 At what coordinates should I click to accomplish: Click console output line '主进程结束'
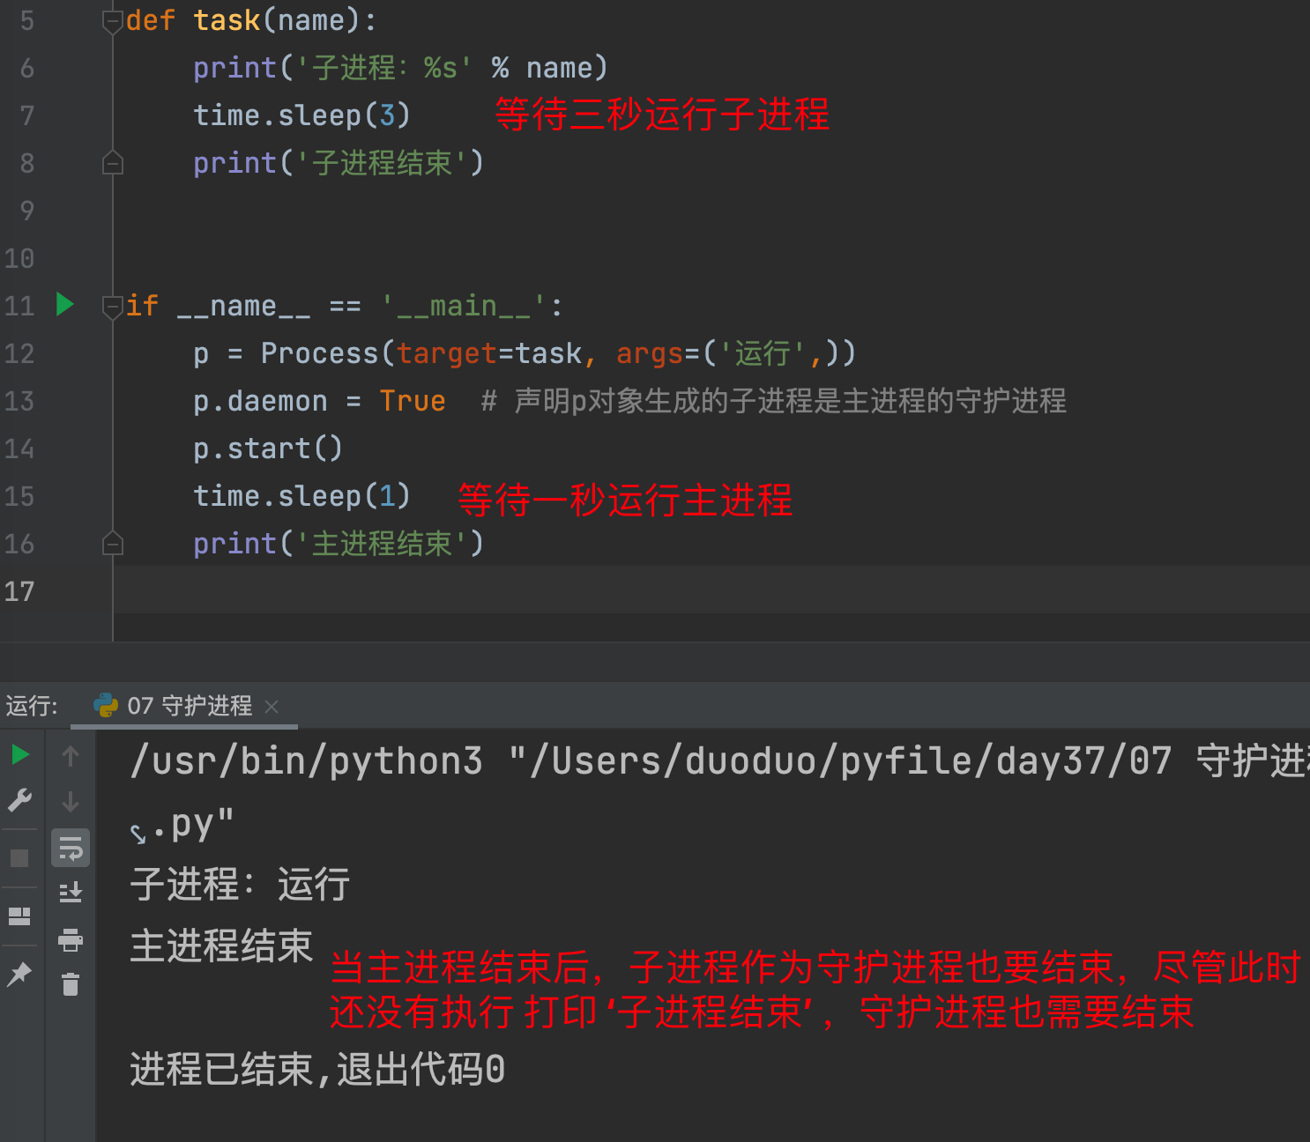(221, 945)
